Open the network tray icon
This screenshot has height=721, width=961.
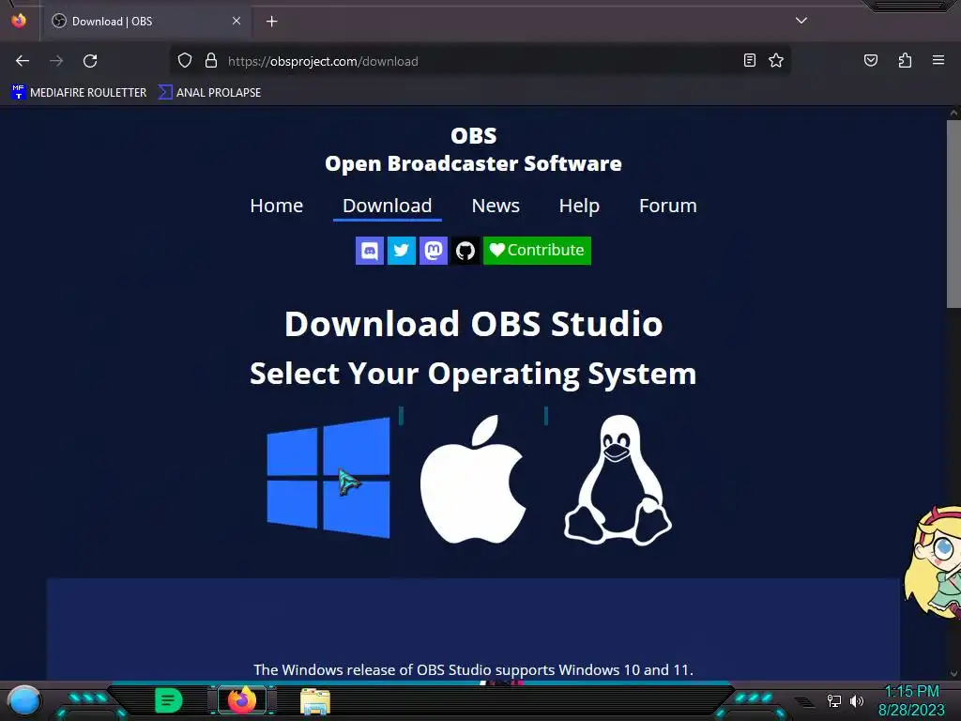click(833, 701)
